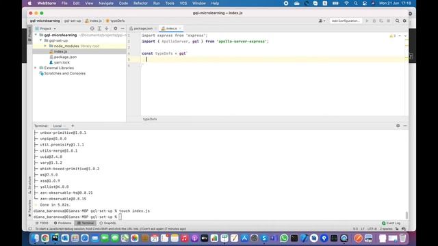Open Music app in the dock
This screenshot has height=246, width=438.
[x=184, y=238]
